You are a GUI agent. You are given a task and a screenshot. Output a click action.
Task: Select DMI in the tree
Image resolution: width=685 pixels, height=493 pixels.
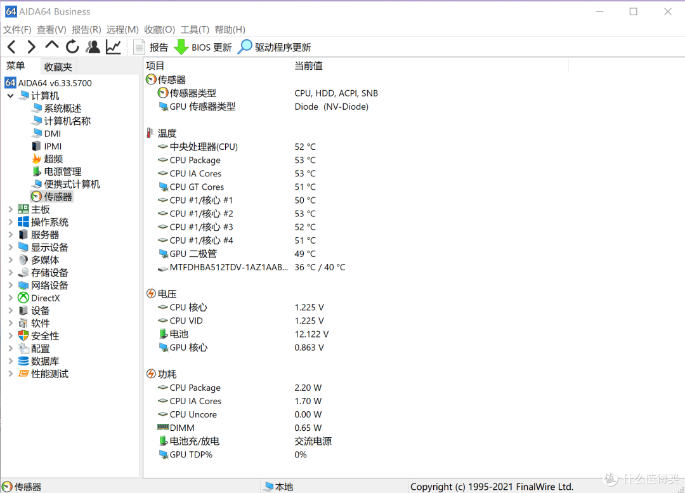[47, 134]
